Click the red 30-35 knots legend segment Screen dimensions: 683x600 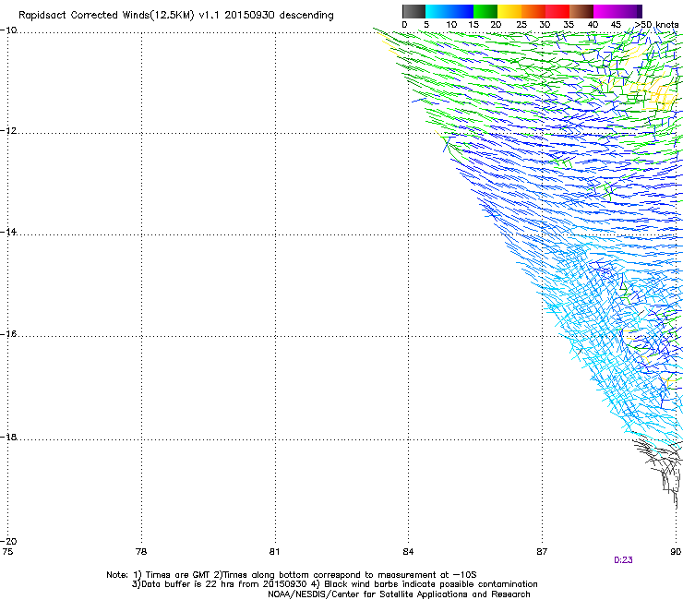click(x=557, y=11)
